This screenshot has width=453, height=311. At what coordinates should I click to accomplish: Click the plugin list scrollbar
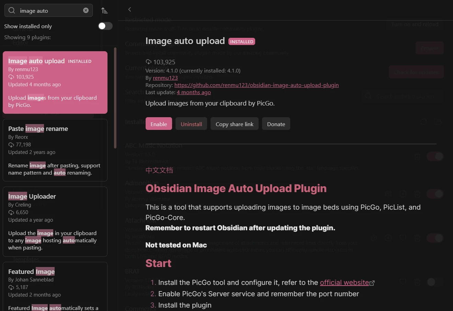coord(115,98)
